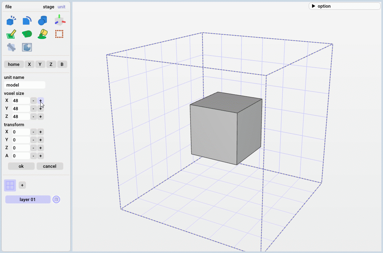Increase transform Y with plus
Viewport: 383px width, 253px height.
[x=41, y=140]
